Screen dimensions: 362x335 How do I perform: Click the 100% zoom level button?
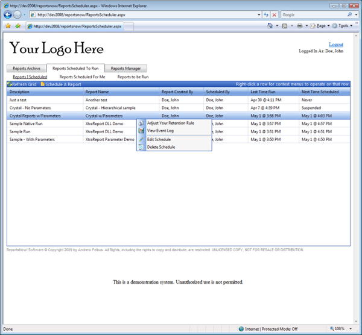pos(337,329)
